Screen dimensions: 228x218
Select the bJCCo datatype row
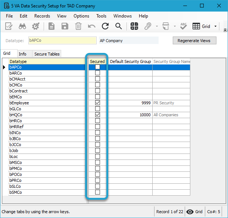point(47,145)
